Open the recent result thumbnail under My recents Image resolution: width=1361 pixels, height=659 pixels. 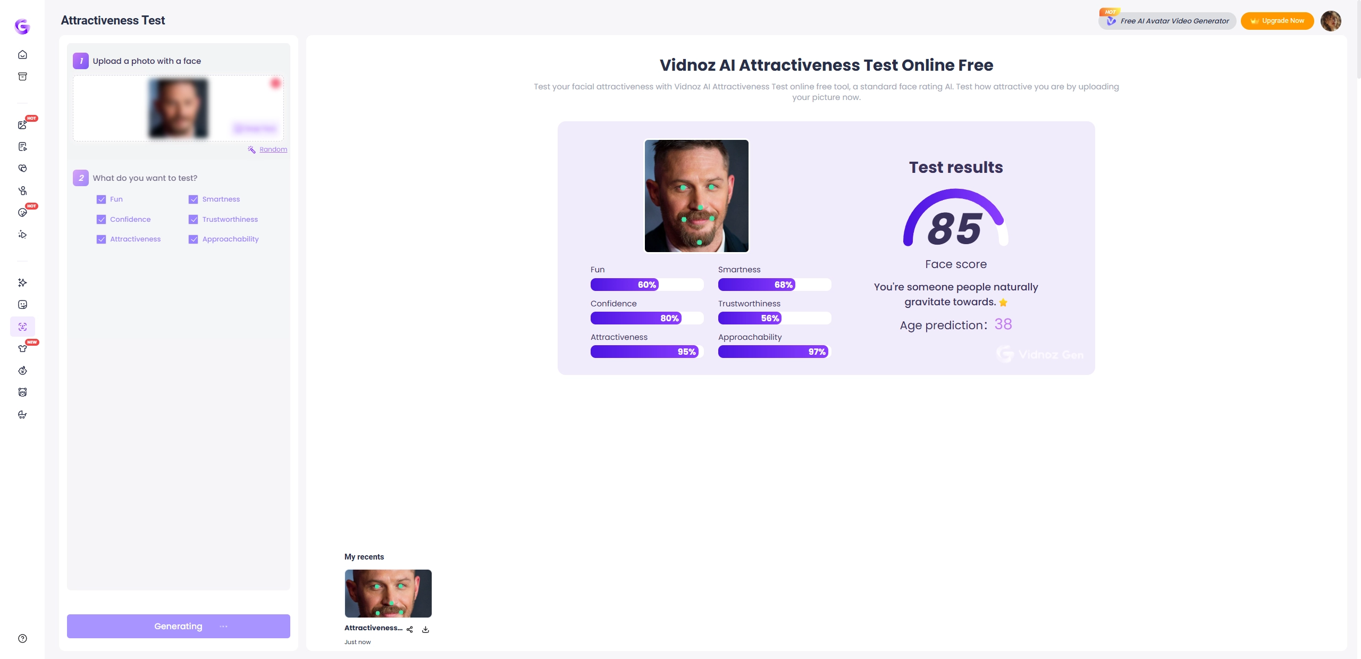pos(388,594)
